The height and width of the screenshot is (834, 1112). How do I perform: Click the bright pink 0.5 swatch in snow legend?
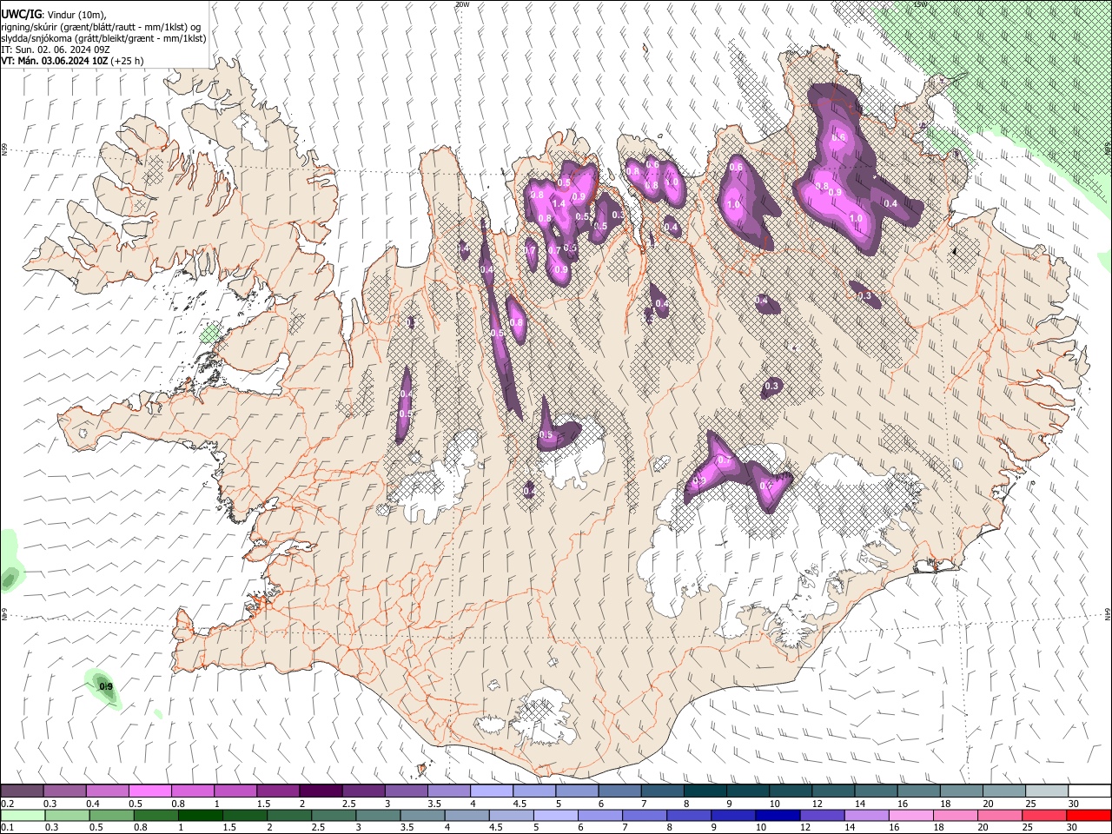pyautogui.click(x=149, y=791)
